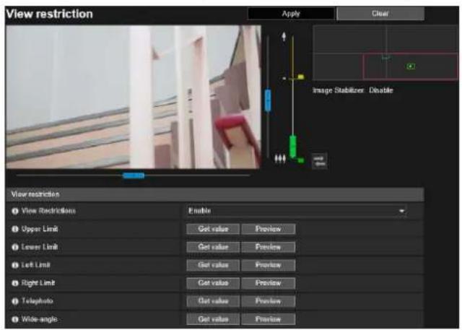Open info icon for Upper Limit

[x=15, y=229]
